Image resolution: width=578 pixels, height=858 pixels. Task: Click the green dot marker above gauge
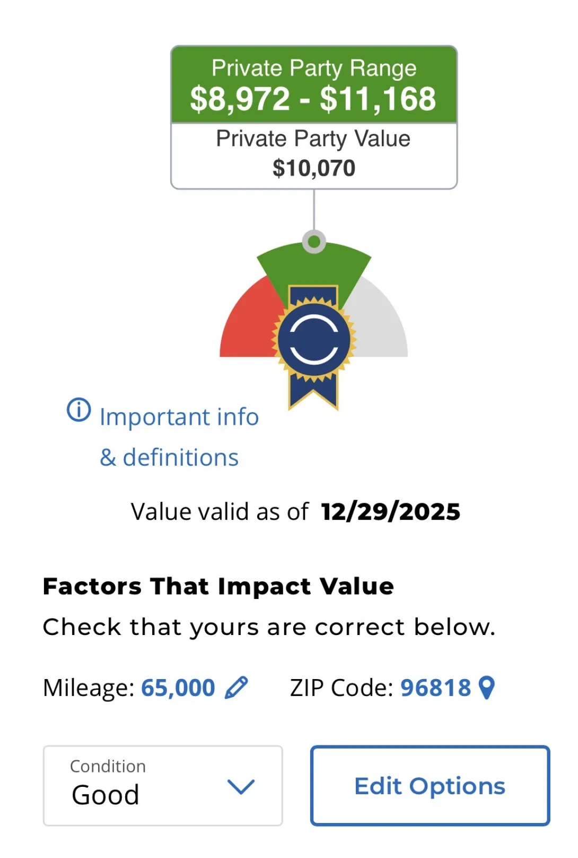(x=314, y=242)
